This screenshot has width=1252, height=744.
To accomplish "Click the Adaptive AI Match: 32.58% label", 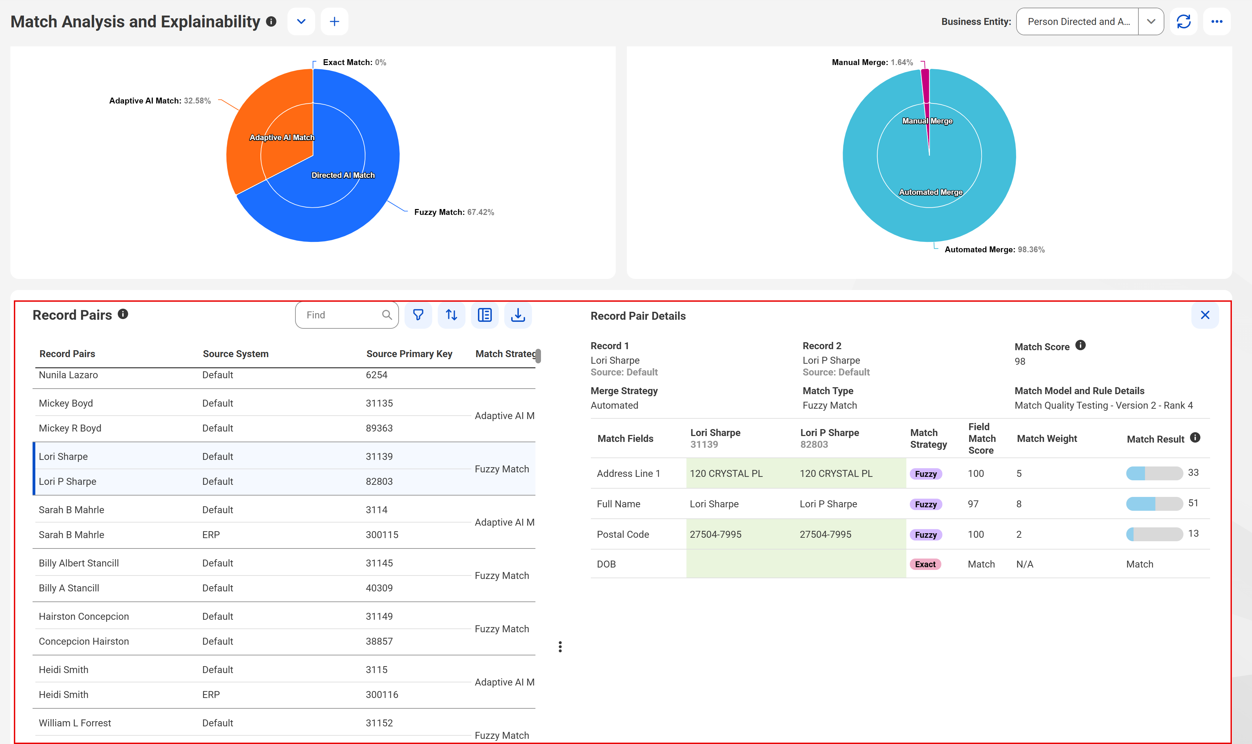I will (160, 101).
